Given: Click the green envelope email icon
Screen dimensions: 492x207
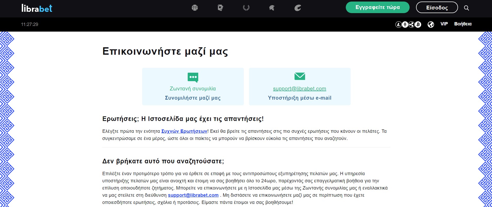Looking at the screenshot, I should [x=300, y=76].
